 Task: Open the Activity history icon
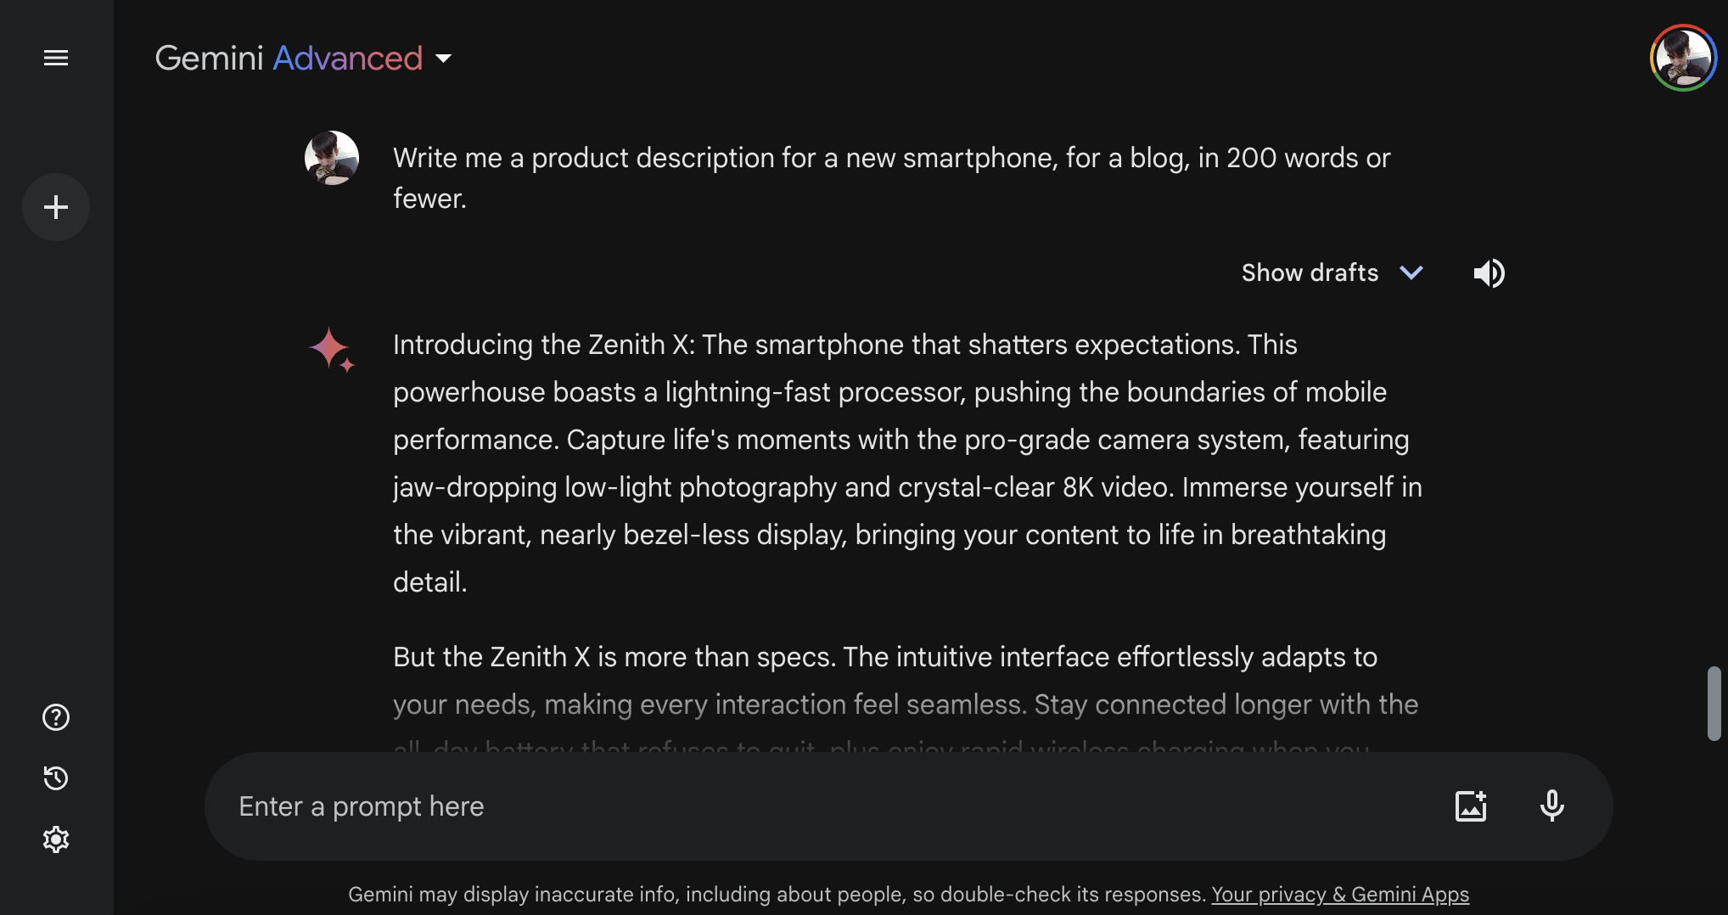[x=56, y=778]
